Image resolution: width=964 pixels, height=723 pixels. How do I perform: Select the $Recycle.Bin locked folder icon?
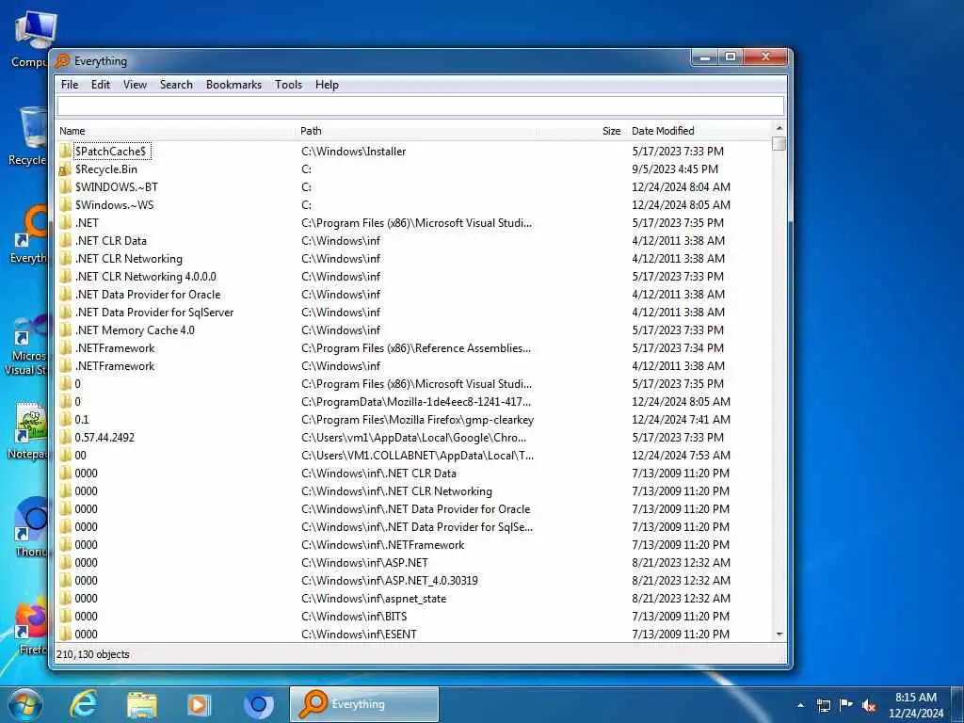[66, 169]
